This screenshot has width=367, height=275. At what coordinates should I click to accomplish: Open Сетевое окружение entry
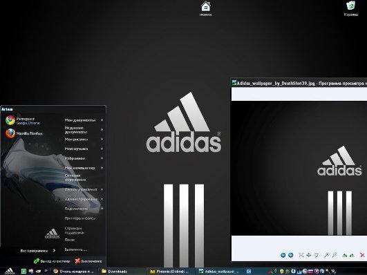[75, 178]
